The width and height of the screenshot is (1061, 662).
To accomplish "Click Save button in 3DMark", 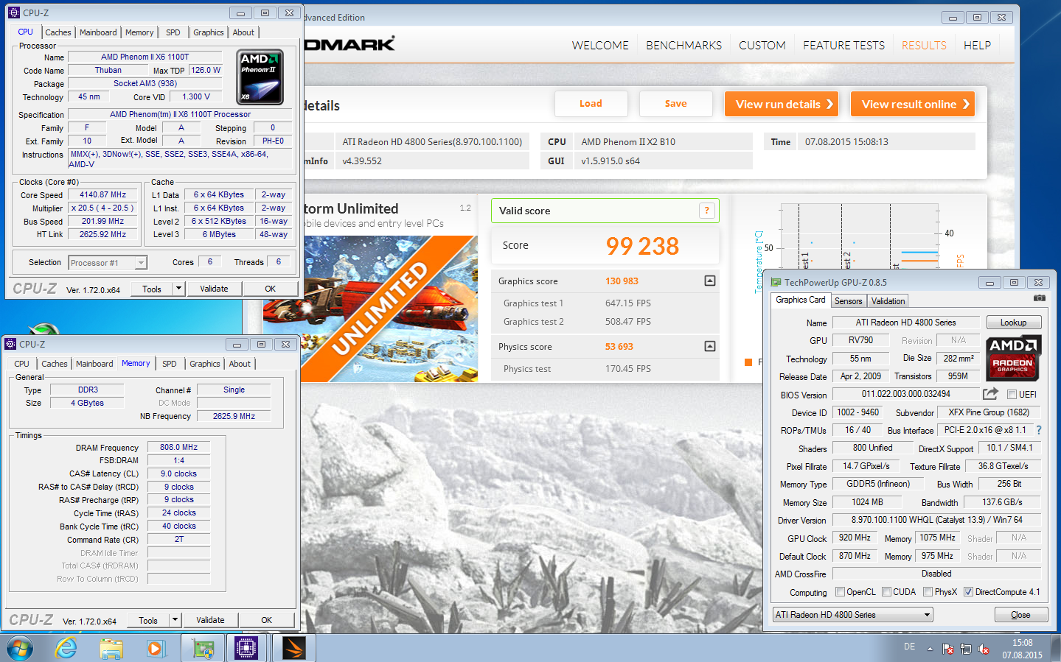I will [675, 104].
